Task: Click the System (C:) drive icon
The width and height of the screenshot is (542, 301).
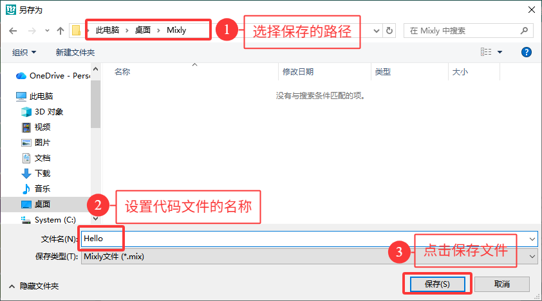Action: pos(26,220)
